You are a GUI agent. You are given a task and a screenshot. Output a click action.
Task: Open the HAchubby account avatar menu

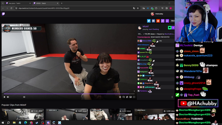[x=152, y=14]
